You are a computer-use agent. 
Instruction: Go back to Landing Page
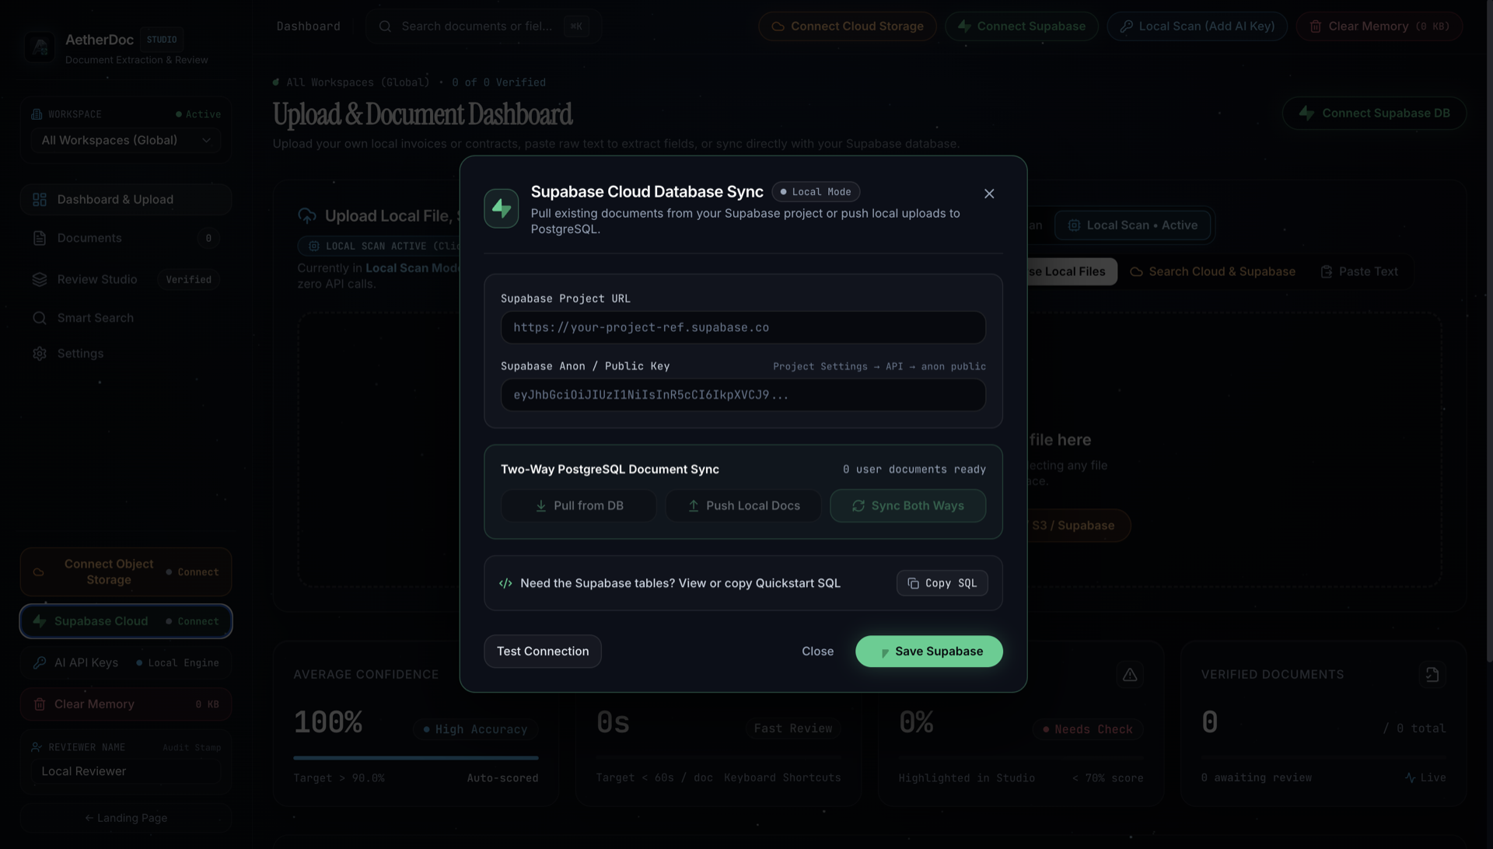click(x=126, y=818)
